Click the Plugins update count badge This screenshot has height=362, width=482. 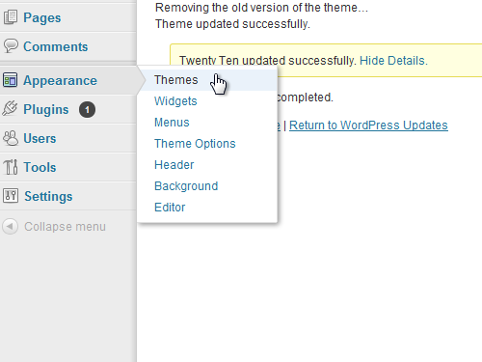coord(87,109)
